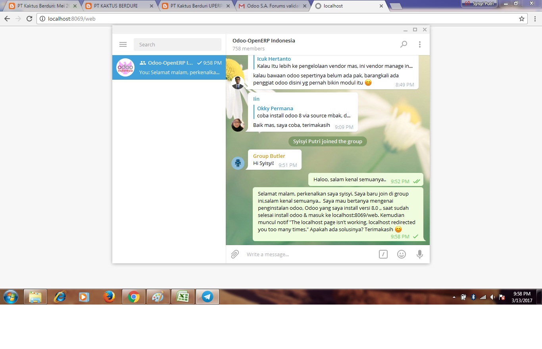Click the Syisyi Putri Chrome profile button
Image resolution: width=542 pixels, height=349 pixels.
point(479,3)
